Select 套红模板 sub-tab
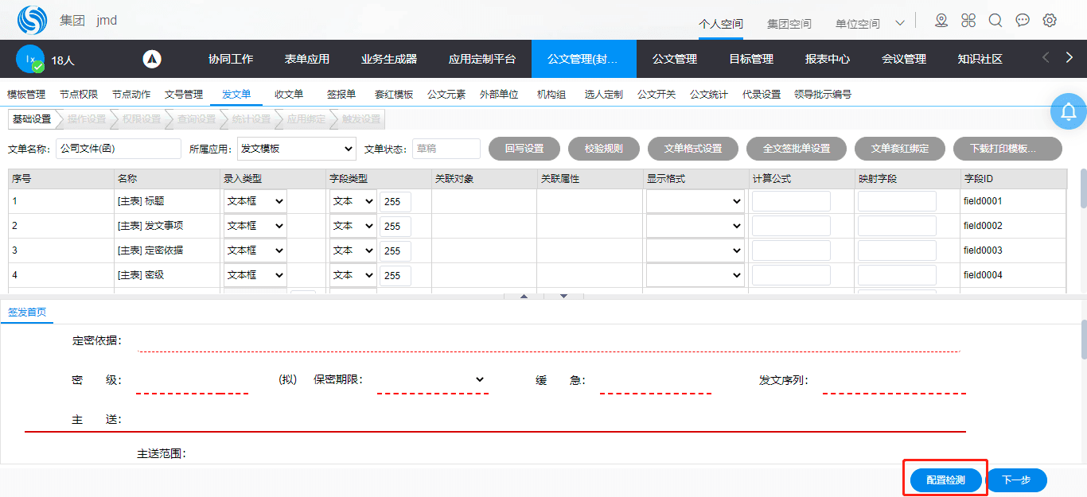This screenshot has height=497, width=1087. point(394,95)
